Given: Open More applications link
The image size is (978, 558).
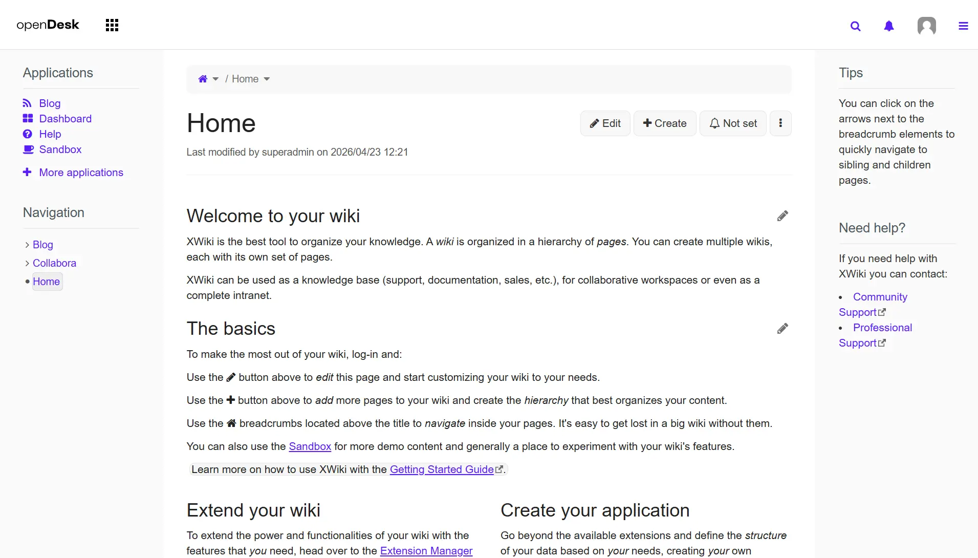Looking at the screenshot, I should coord(81,173).
